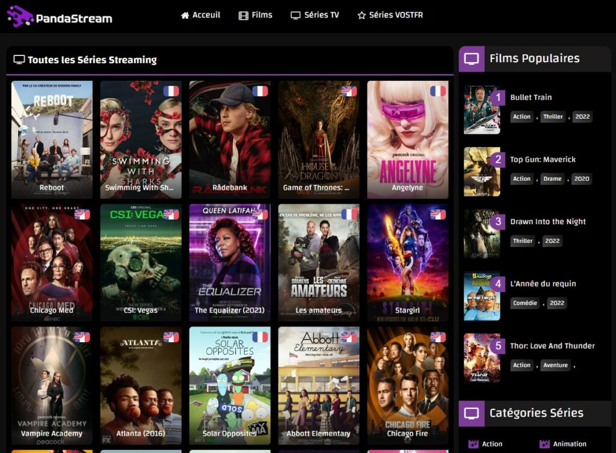Click the French flag on Angelyne poster
616x453 pixels.
(x=438, y=91)
